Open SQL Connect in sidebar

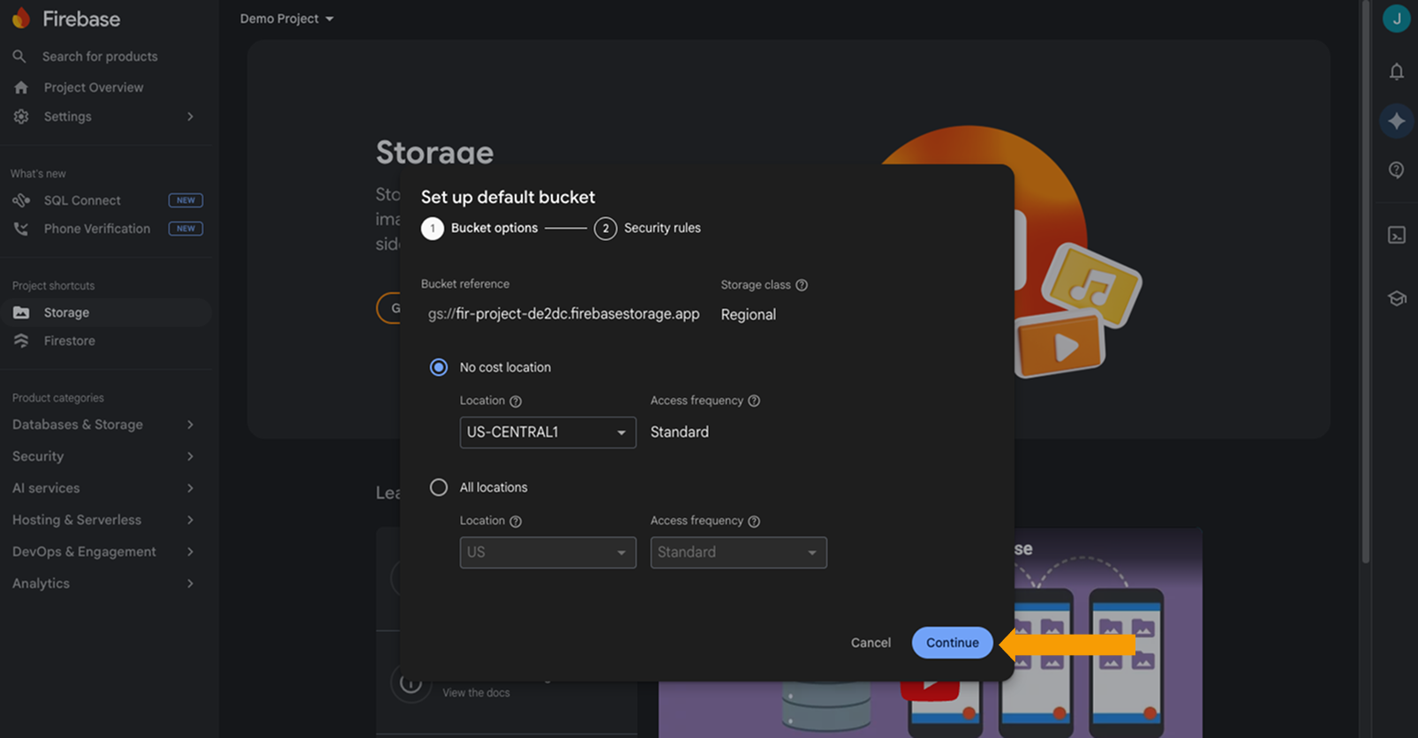point(82,200)
